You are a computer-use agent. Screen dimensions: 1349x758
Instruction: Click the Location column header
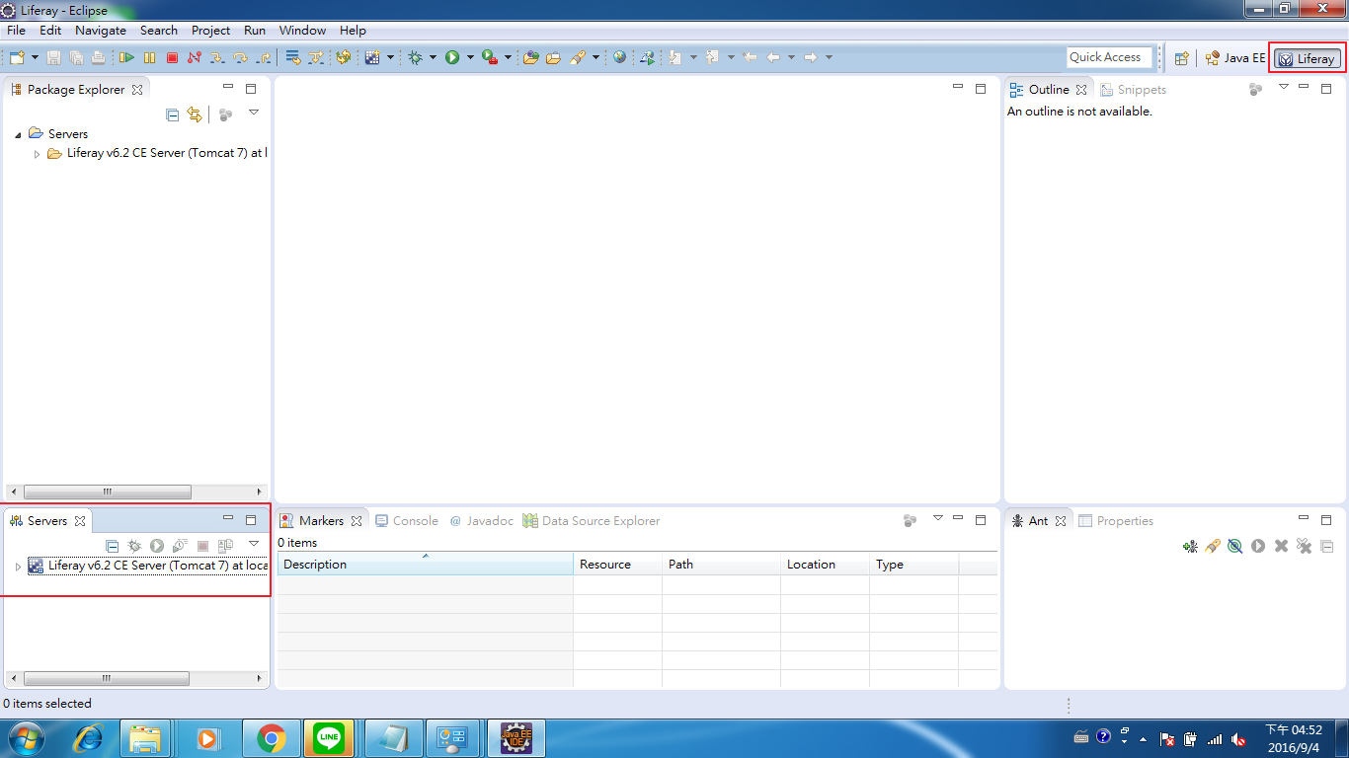point(825,565)
